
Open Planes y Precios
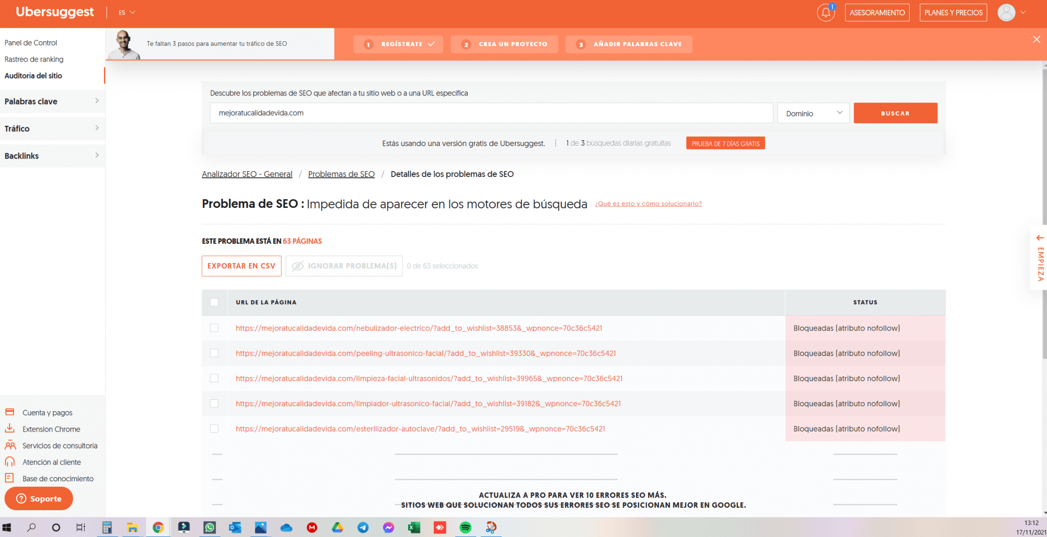click(x=953, y=12)
